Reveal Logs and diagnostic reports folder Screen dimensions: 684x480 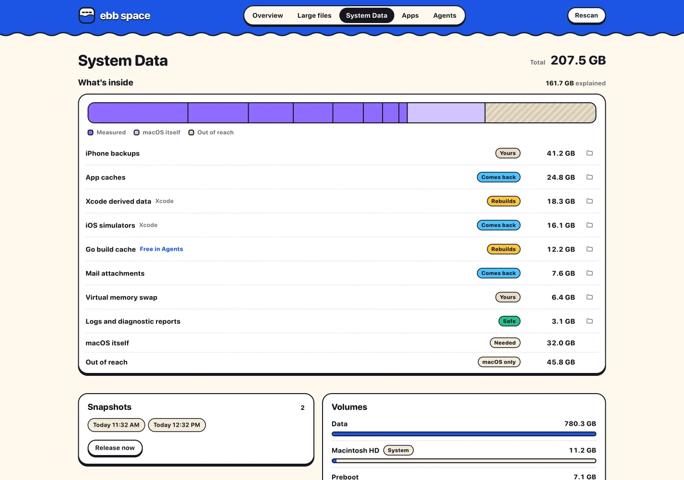(590, 321)
